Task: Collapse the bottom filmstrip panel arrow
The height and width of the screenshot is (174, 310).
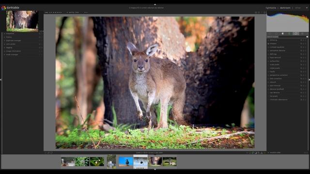Action: pos(155,169)
